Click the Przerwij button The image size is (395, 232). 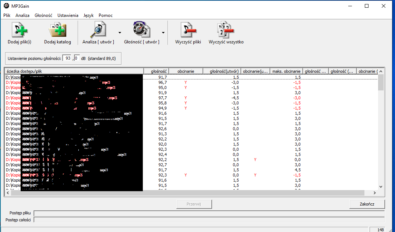194,204
